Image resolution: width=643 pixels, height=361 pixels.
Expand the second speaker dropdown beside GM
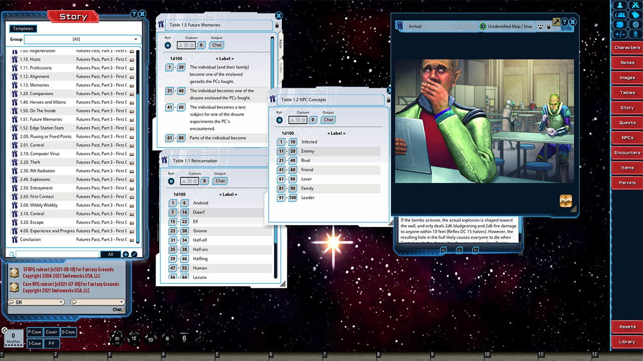point(122,302)
